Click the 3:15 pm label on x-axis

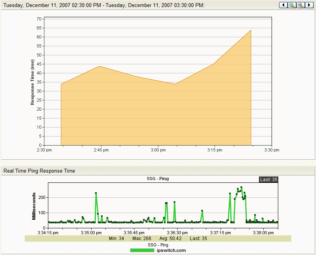[215, 150]
